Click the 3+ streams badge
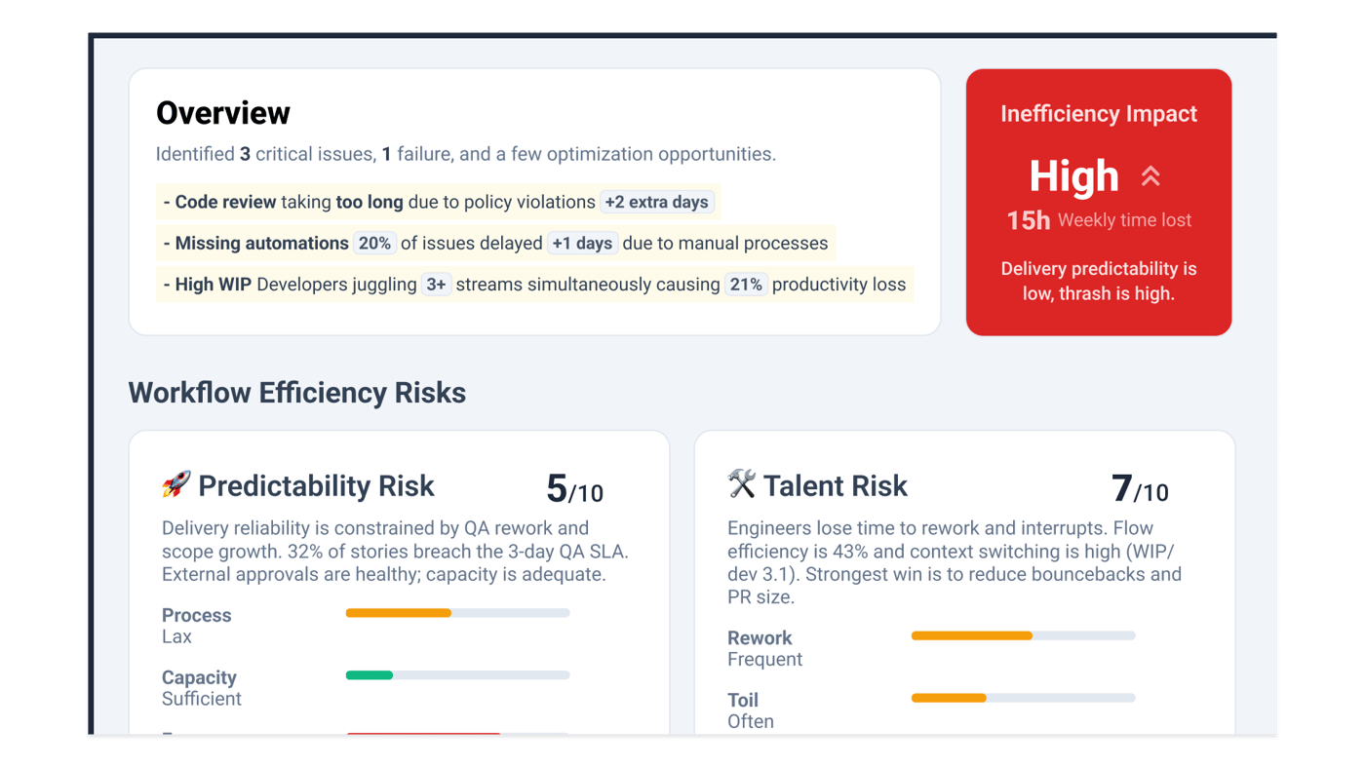The width and height of the screenshot is (1365, 767). pyautogui.click(x=436, y=285)
